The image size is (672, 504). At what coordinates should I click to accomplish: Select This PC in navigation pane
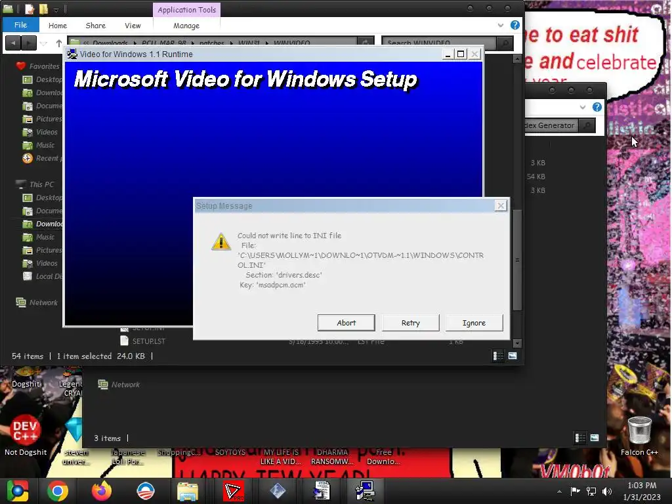click(35, 184)
